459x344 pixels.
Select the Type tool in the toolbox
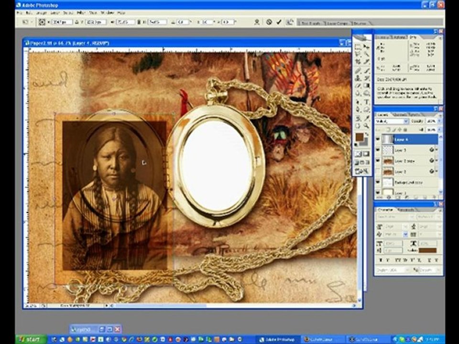(367, 102)
